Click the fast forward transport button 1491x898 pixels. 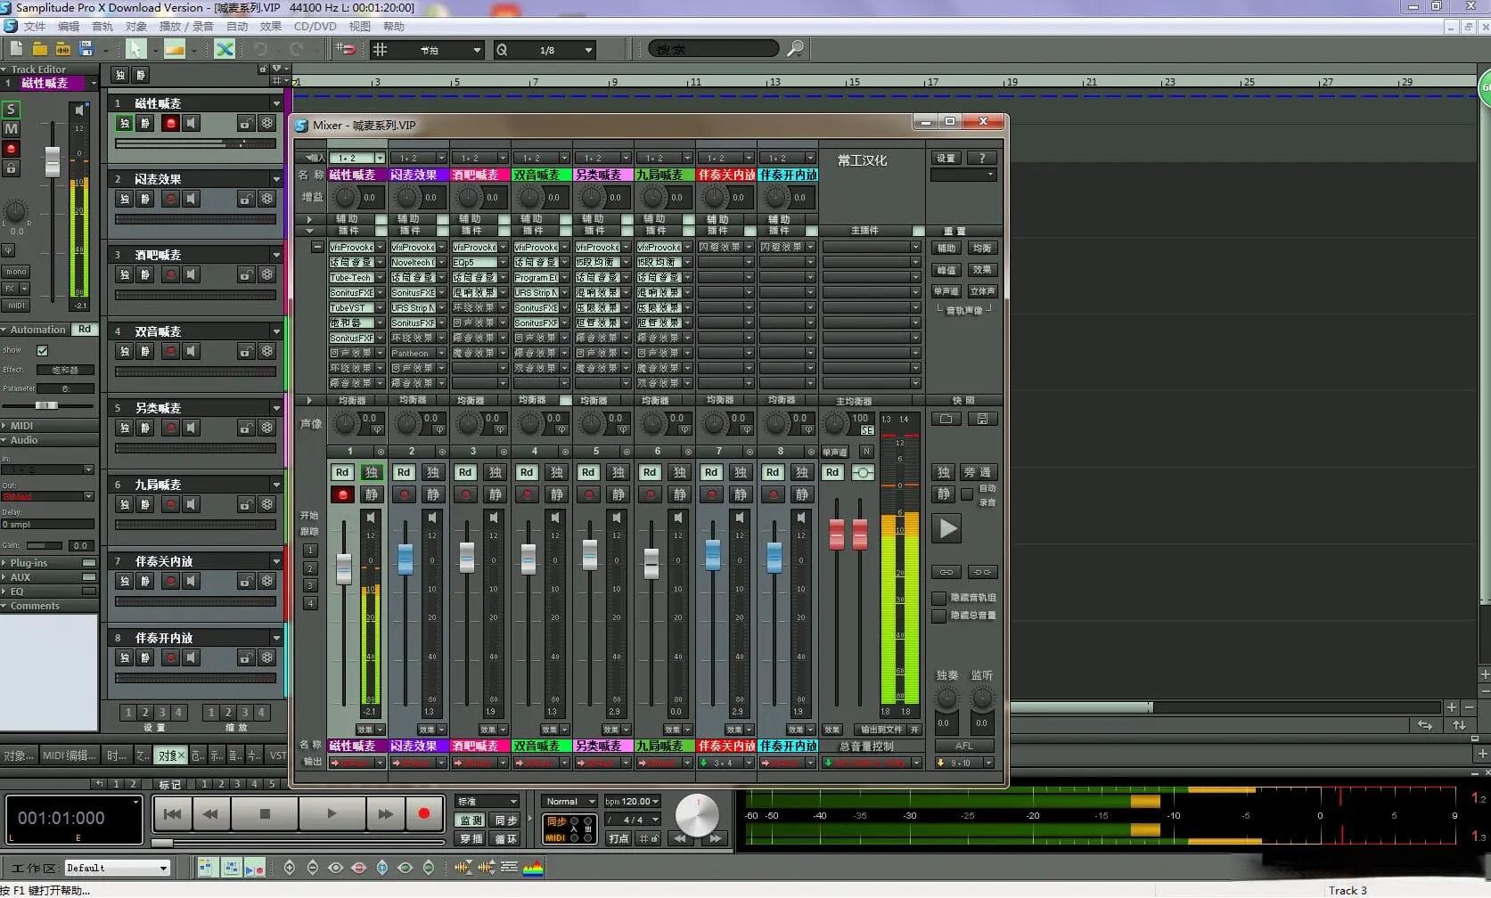coord(385,813)
